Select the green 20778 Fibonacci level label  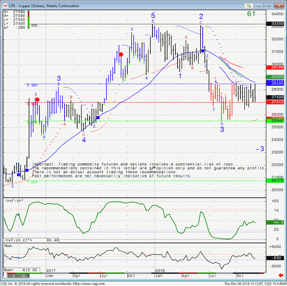277,180
